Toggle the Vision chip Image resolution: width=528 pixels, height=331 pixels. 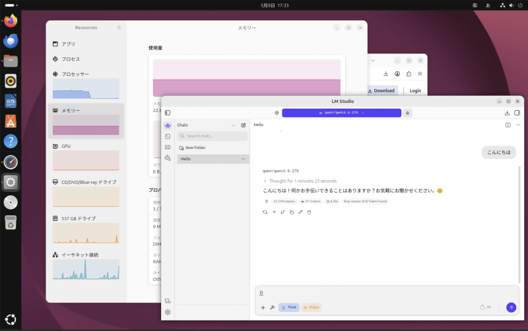point(311,307)
